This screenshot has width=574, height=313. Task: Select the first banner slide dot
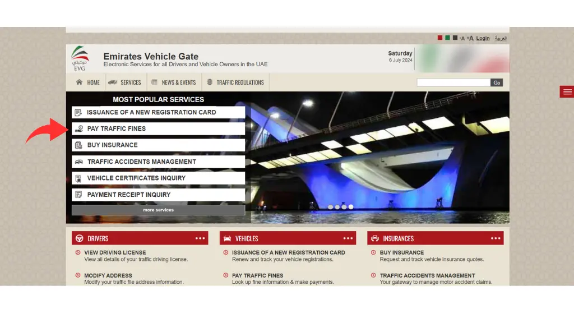click(x=331, y=207)
